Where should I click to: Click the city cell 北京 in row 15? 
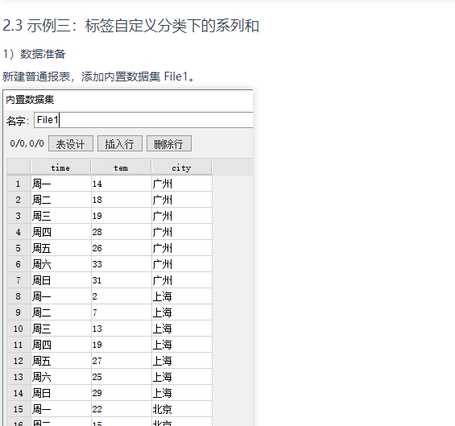point(182,409)
